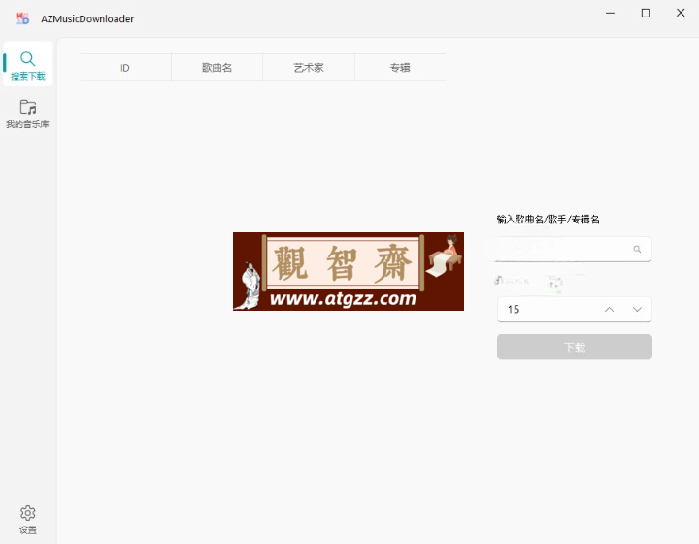Open the 设置 settings gear
This screenshot has width=699, height=544.
pos(27,520)
